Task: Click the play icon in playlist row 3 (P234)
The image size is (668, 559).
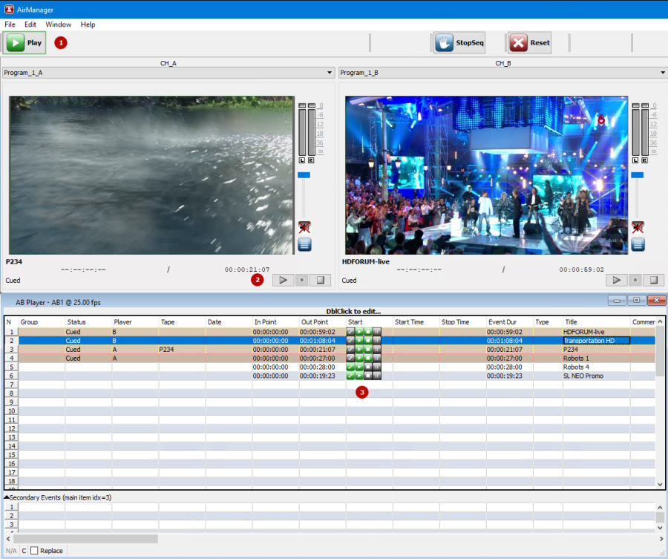Action: click(359, 350)
